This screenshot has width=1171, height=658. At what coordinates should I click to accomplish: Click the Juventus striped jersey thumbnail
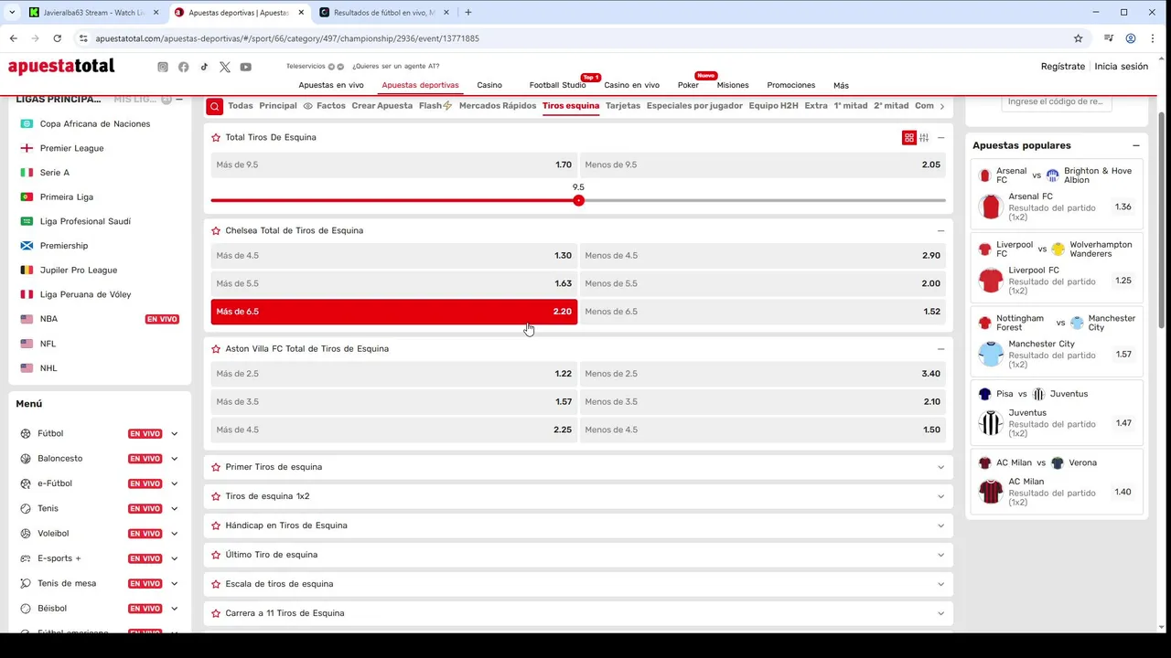click(991, 423)
